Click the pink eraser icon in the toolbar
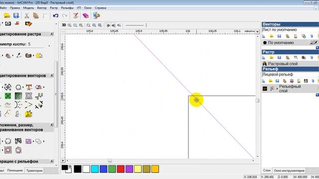319x179 pixels. tap(85, 15)
